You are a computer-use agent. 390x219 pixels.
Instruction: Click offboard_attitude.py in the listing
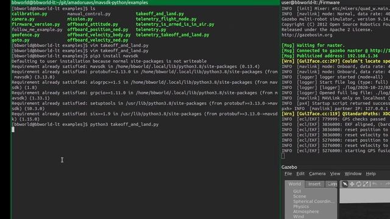93,24
